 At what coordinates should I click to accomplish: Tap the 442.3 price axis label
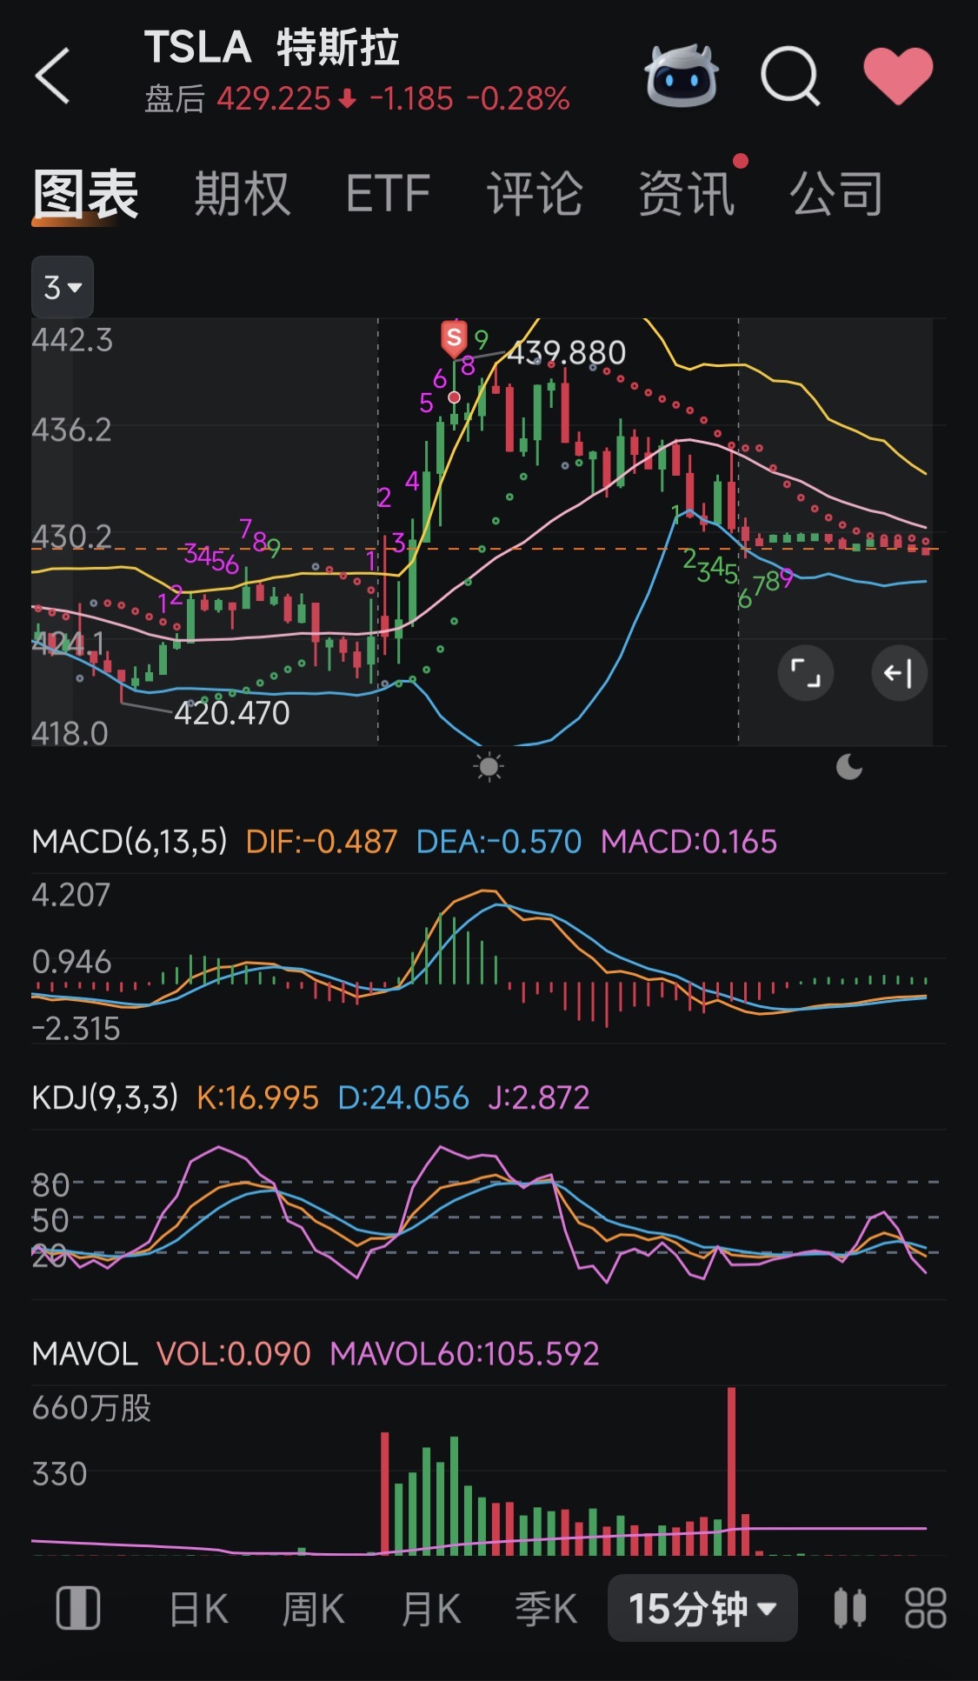coord(72,340)
